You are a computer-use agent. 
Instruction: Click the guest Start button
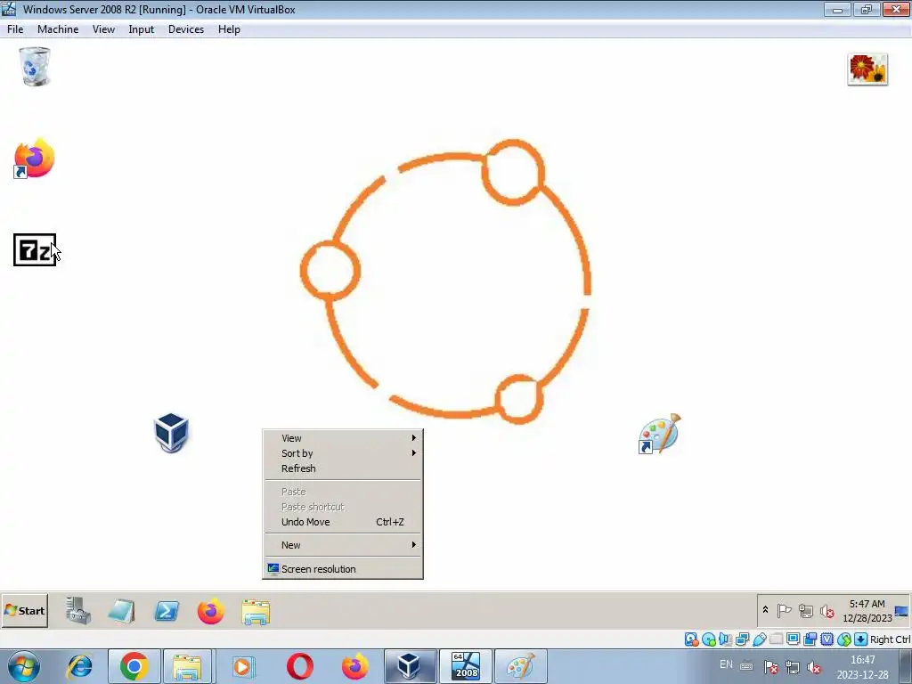[x=24, y=611]
